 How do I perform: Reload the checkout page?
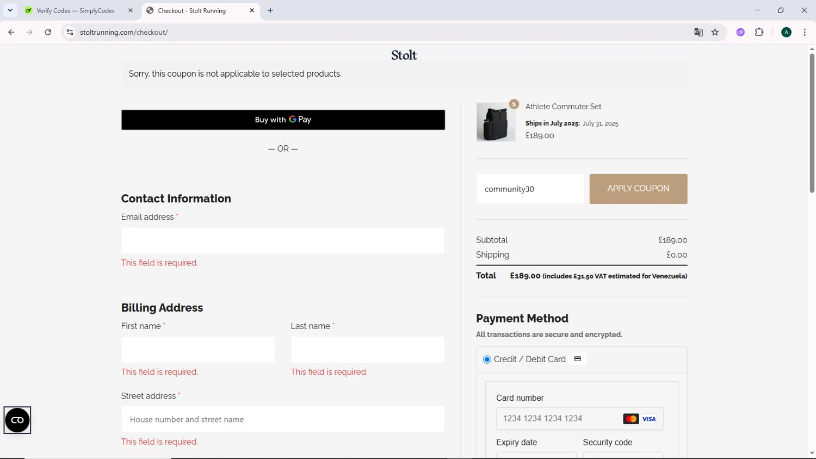pyautogui.click(x=48, y=32)
